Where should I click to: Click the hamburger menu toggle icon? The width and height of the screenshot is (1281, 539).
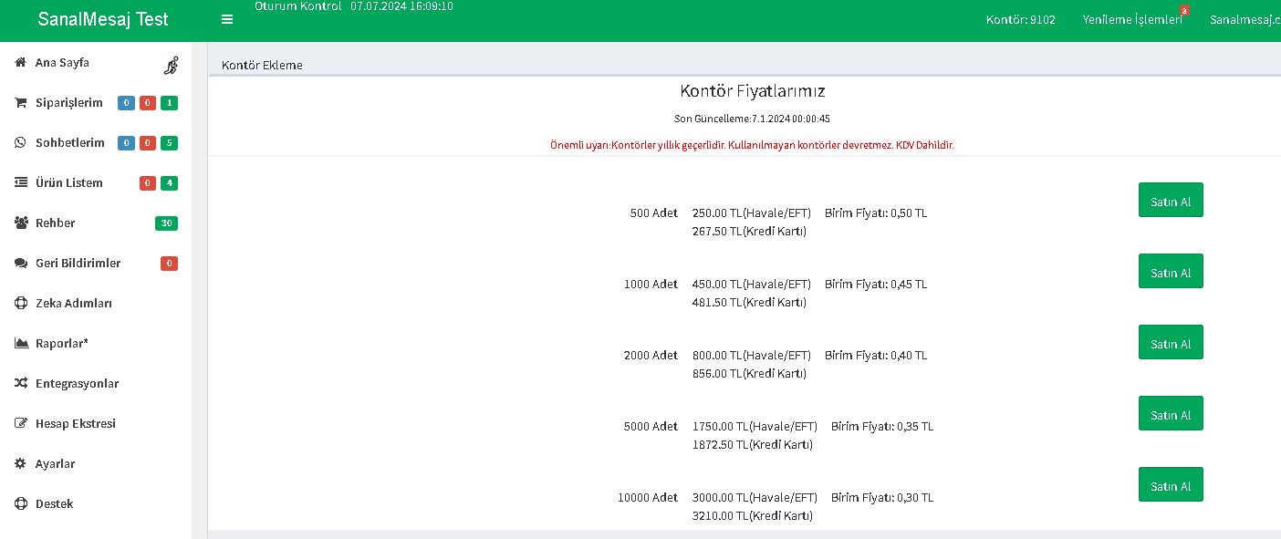click(x=227, y=19)
